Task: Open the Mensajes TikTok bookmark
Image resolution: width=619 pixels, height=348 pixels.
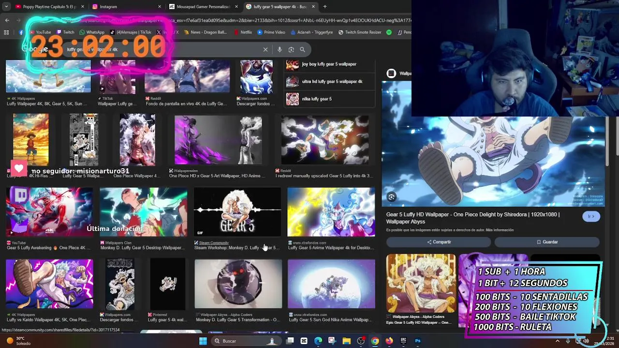Action: (131, 32)
